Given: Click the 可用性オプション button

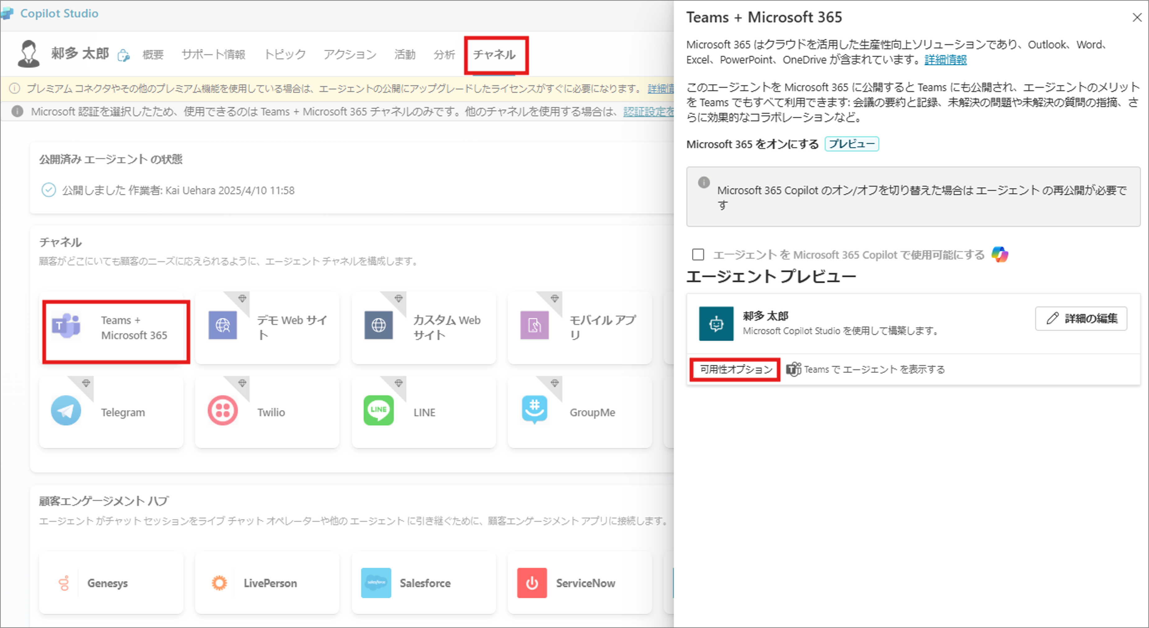Looking at the screenshot, I should (x=736, y=369).
